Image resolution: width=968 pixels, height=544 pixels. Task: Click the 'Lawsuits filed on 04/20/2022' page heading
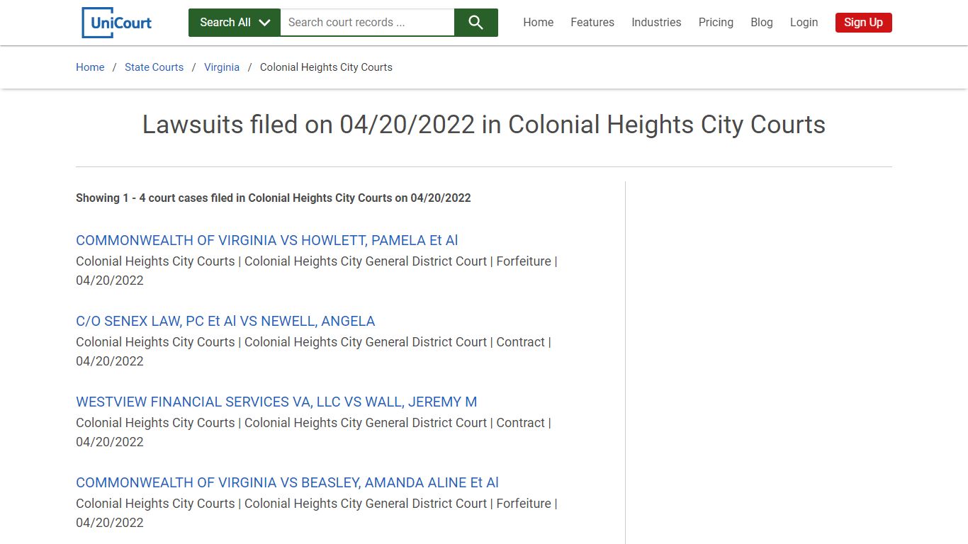(484, 125)
